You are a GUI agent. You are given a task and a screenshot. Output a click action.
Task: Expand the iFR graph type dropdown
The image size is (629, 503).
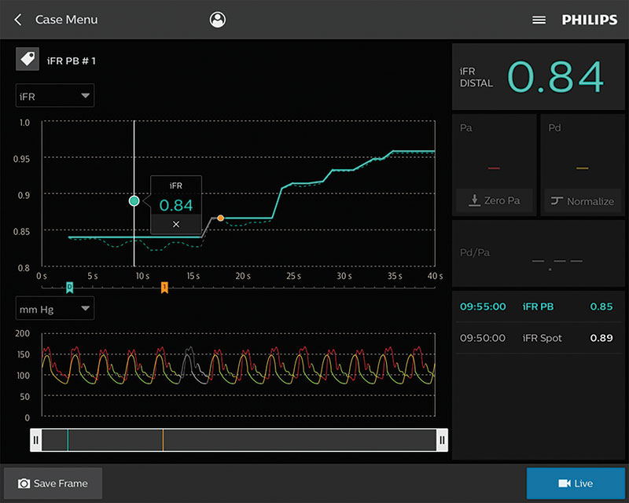[55, 97]
